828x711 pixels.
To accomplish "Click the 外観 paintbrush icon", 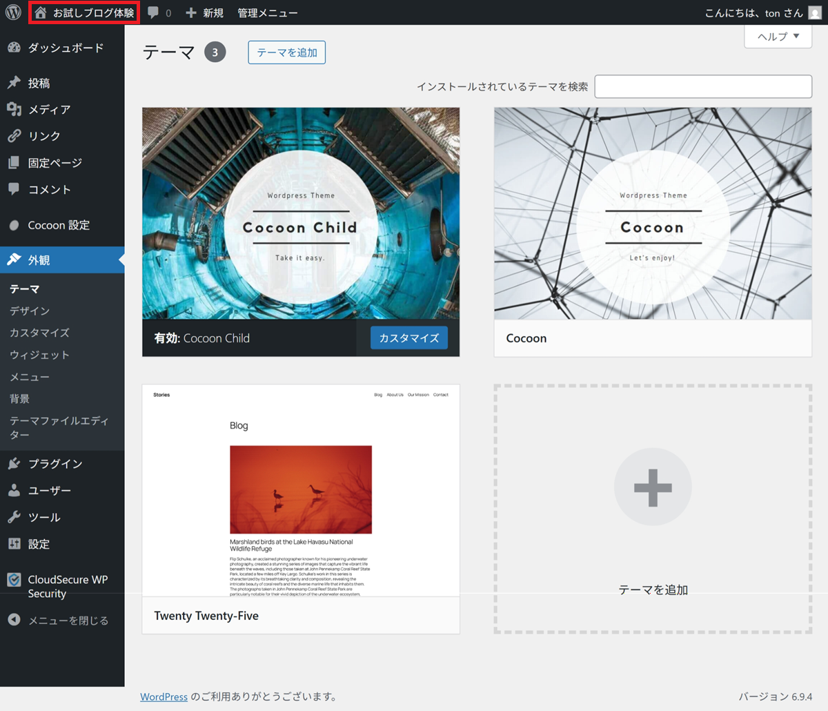I will tap(14, 260).
